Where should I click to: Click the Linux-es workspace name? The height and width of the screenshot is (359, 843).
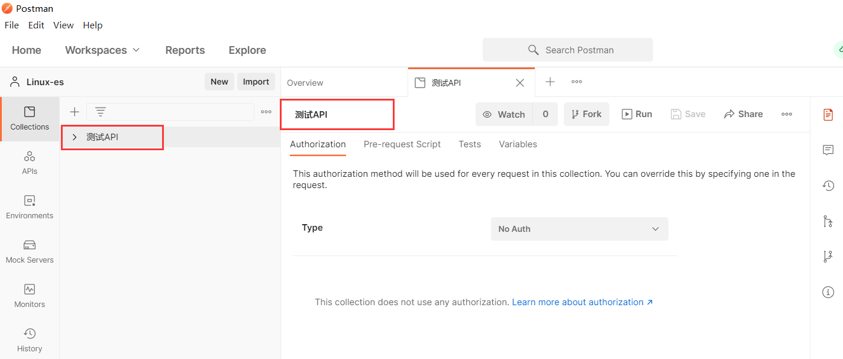45,82
